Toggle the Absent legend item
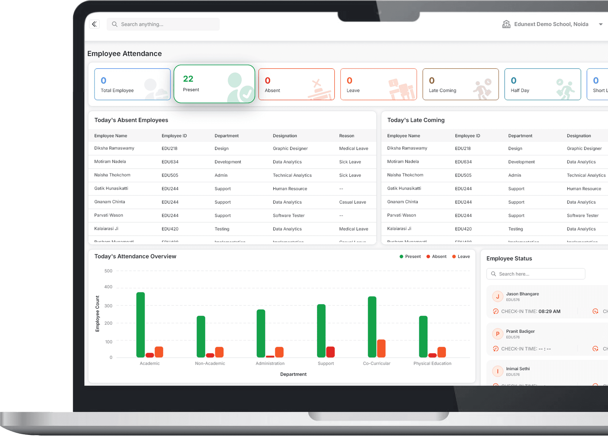The width and height of the screenshot is (608, 437). coord(436,256)
